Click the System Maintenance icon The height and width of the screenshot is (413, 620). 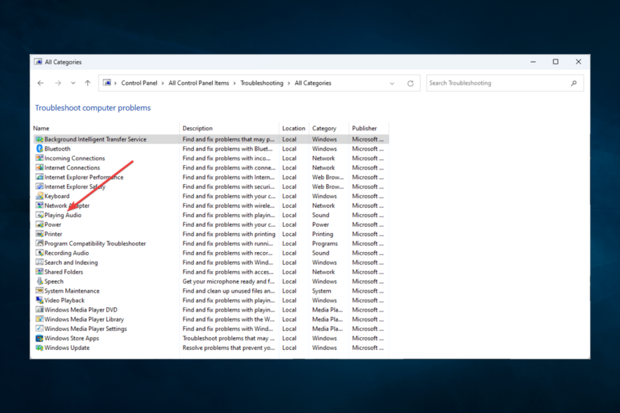tap(40, 290)
